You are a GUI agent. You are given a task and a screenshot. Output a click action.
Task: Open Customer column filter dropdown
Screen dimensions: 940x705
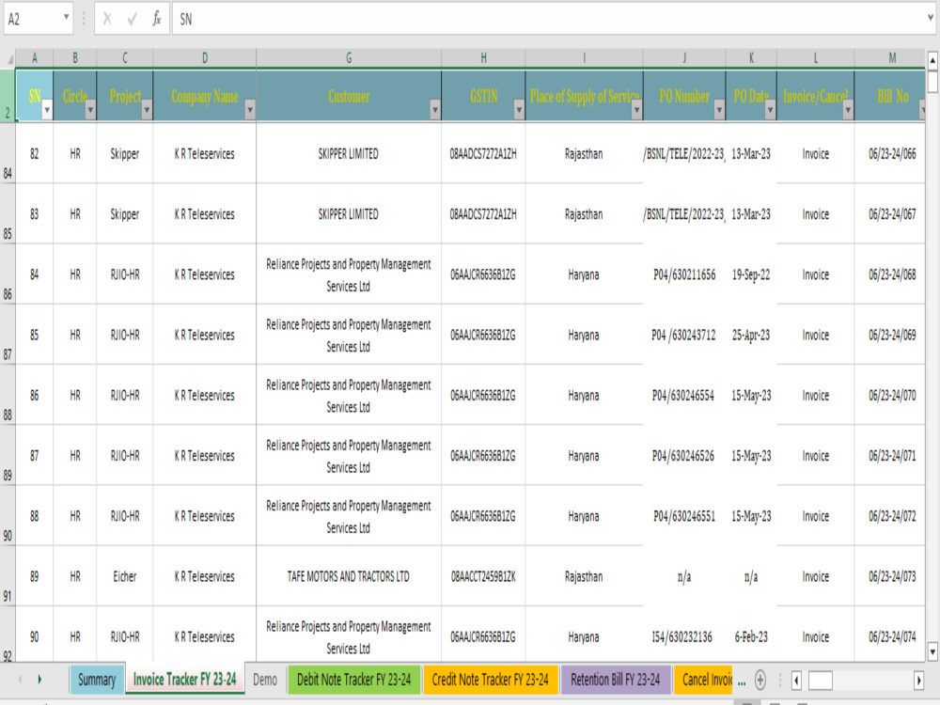tap(434, 110)
